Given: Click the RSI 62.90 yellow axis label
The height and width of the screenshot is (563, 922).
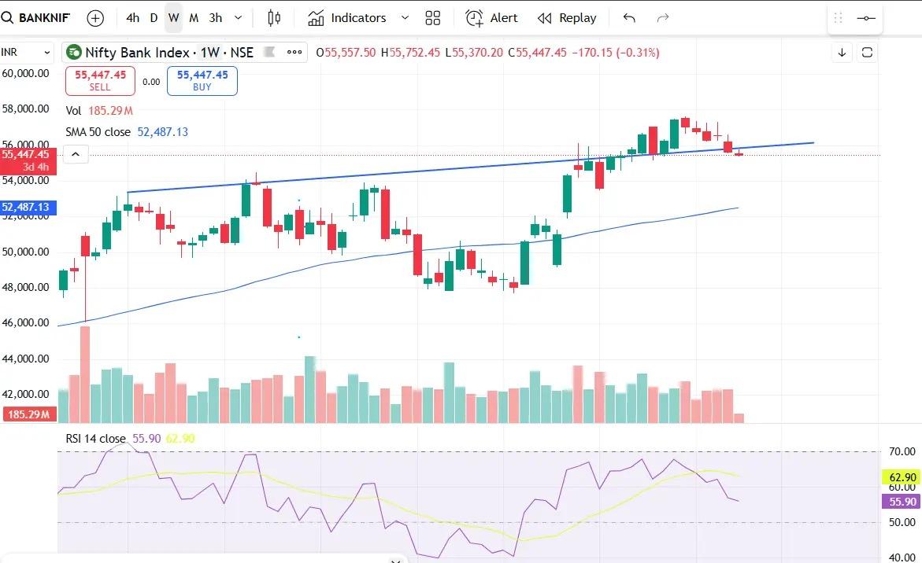Looking at the screenshot, I should point(902,477).
